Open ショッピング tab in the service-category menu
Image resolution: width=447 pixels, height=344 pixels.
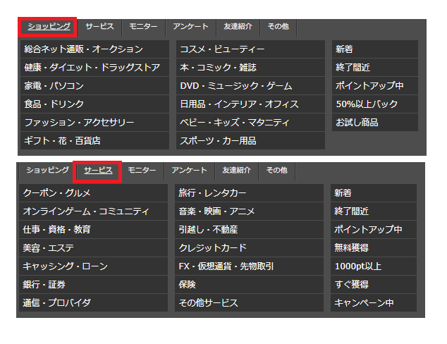tap(48, 171)
